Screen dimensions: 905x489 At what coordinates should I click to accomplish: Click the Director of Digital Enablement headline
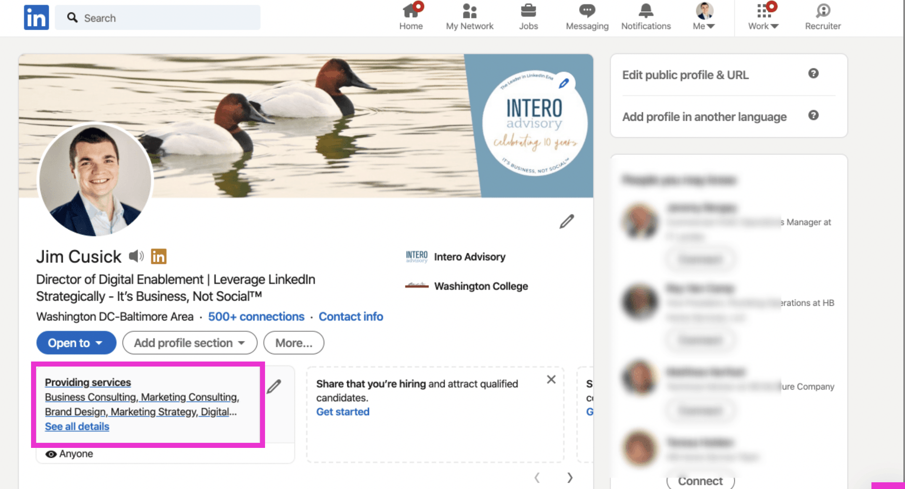(x=176, y=288)
